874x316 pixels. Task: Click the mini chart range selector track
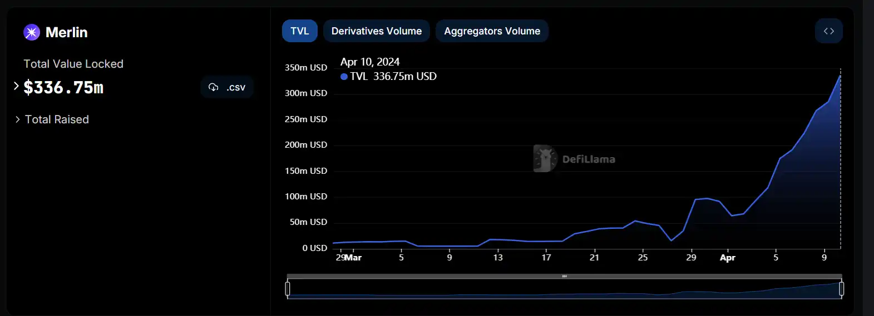click(564, 290)
